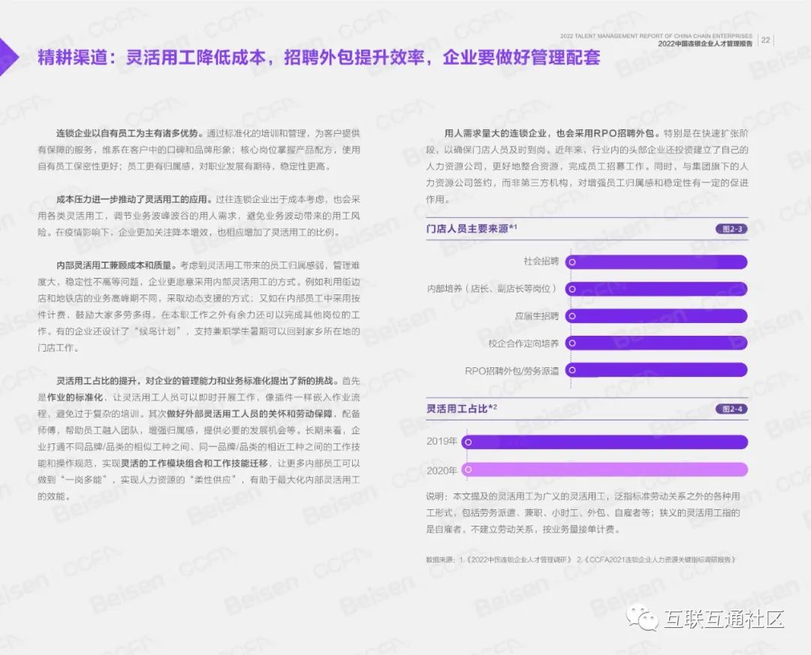The image size is (811, 655).
Task: Click chart title 灵活用工占比
Action: (461, 409)
